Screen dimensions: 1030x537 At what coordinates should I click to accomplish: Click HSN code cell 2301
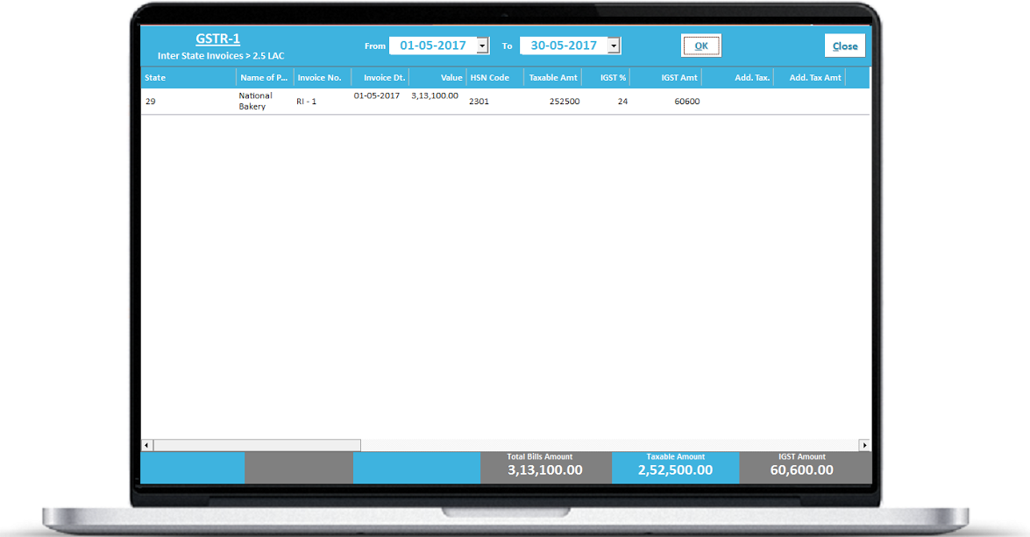[479, 101]
